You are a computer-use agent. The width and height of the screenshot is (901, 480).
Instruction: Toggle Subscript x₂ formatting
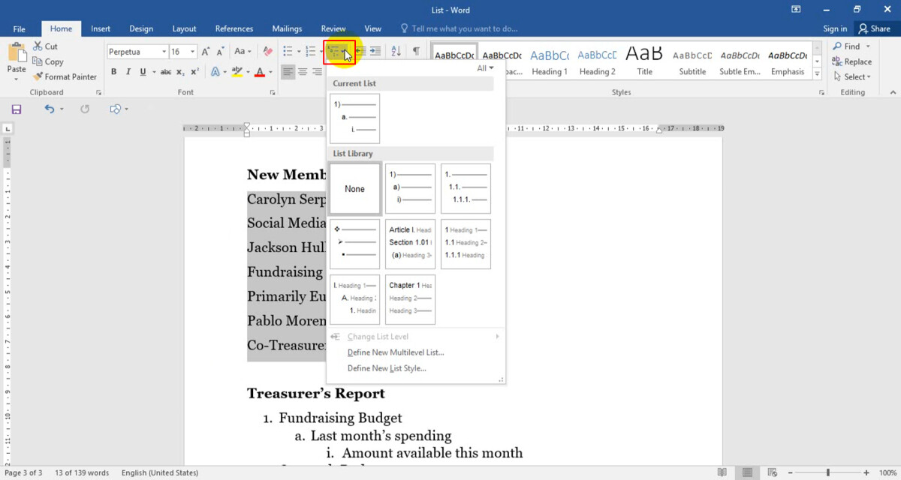tap(180, 72)
